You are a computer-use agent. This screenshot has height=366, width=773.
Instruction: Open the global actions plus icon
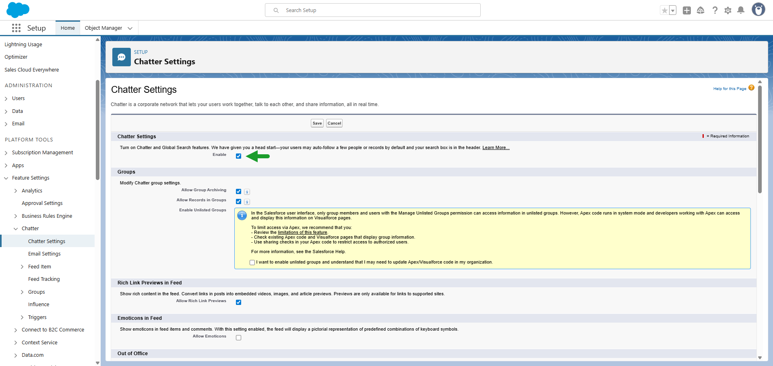coord(687,10)
